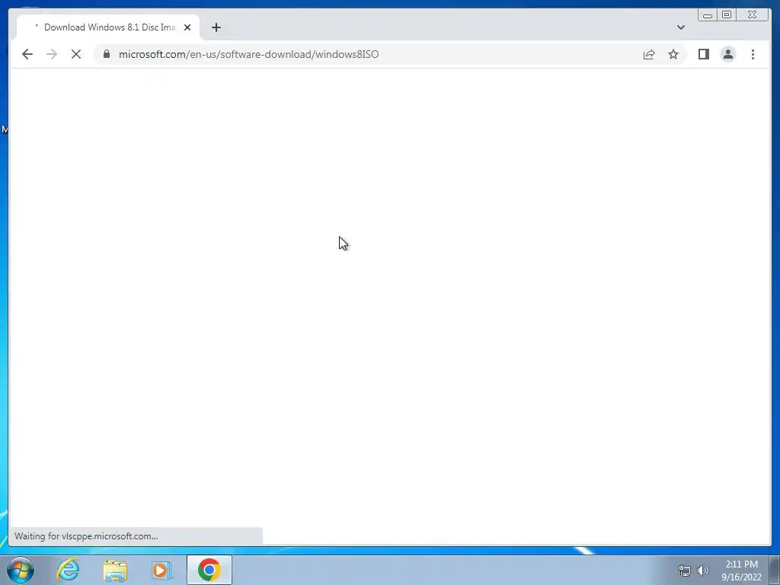
Task: Open a new tab with the plus button
Action: 216,27
